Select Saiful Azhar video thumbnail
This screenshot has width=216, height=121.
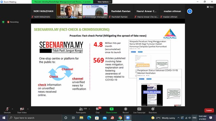(x=69, y=11)
